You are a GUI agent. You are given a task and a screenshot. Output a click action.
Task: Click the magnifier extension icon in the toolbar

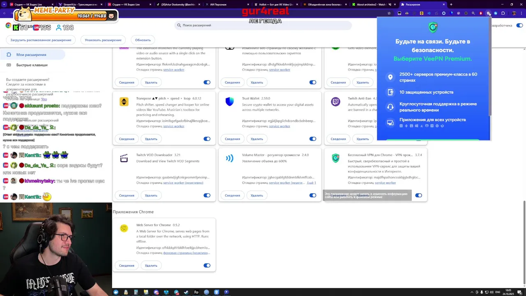coord(473,13)
